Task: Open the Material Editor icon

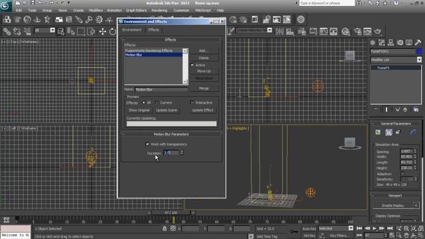Action: click(x=345, y=31)
